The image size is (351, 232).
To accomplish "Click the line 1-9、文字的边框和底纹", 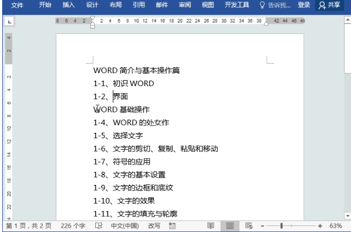I will point(133,188).
